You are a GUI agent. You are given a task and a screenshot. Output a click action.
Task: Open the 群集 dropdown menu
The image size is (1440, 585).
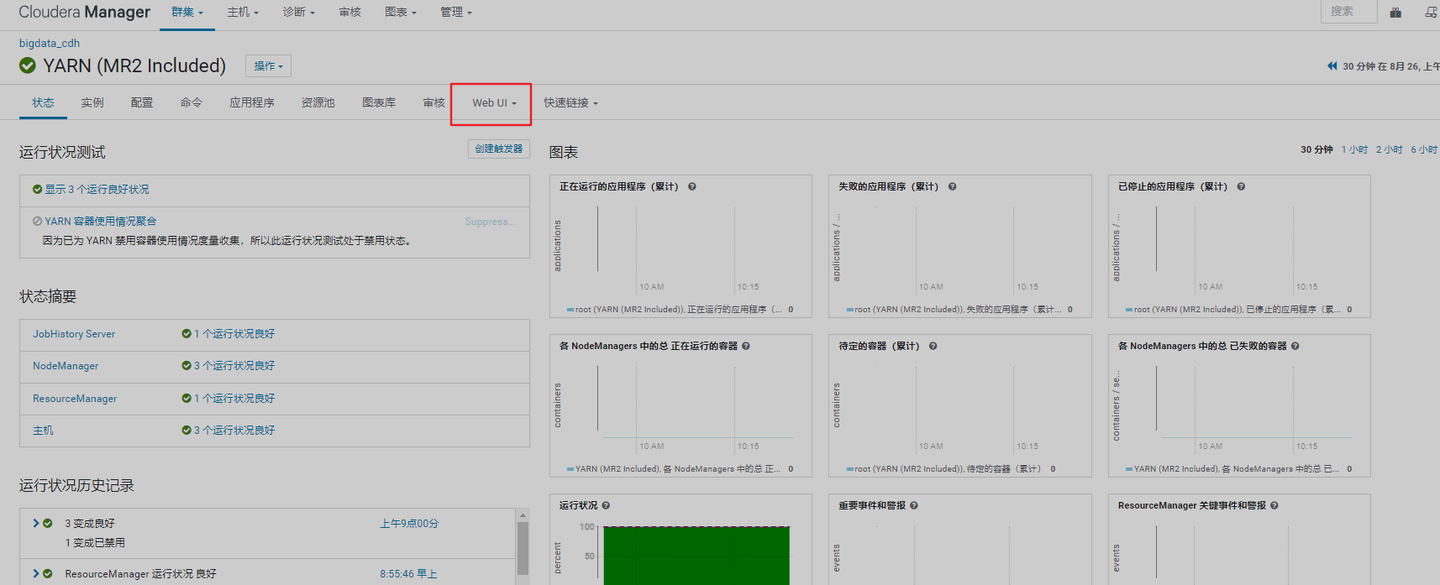click(187, 13)
